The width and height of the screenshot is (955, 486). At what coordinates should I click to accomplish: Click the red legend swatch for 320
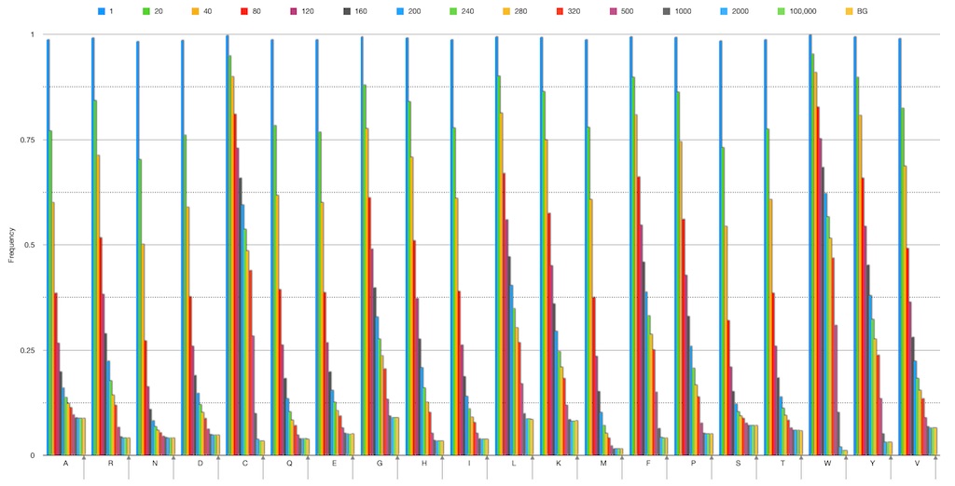point(560,11)
